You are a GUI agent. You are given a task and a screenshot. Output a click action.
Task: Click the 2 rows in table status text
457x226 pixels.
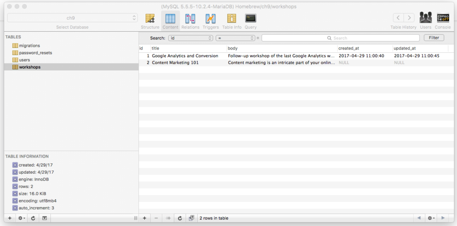(214, 218)
